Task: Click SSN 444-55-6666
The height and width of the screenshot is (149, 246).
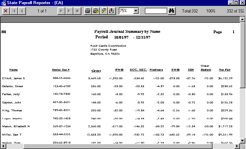Action: [62, 78]
